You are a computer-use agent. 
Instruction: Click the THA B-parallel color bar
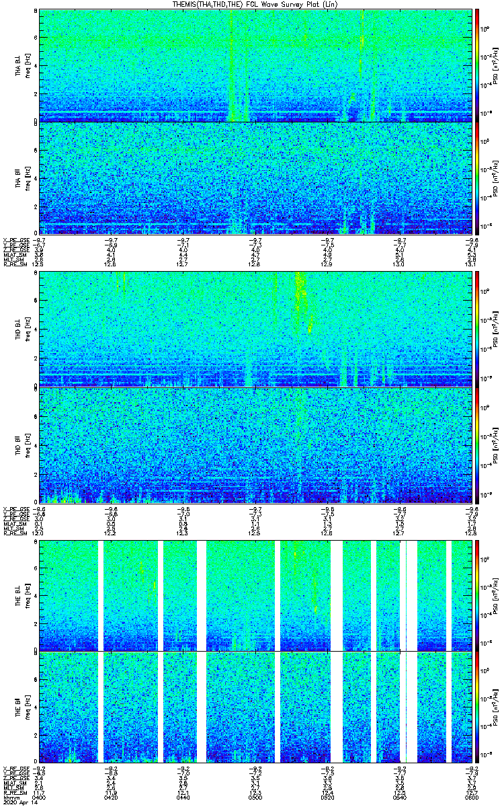477,178
